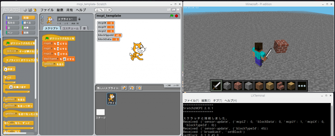Viewport: 335px width, 136px height.
Task: Open ファイル(F) menu in LXTerminal
Action: (192, 101)
